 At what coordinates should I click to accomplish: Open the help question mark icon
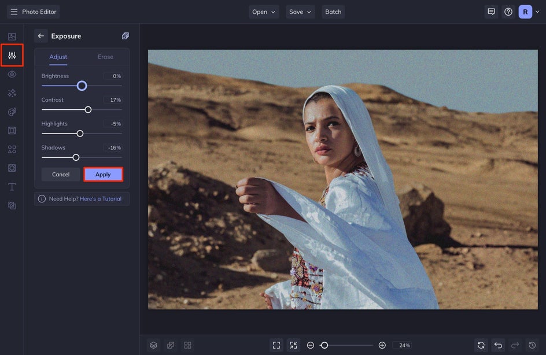[508, 12]
